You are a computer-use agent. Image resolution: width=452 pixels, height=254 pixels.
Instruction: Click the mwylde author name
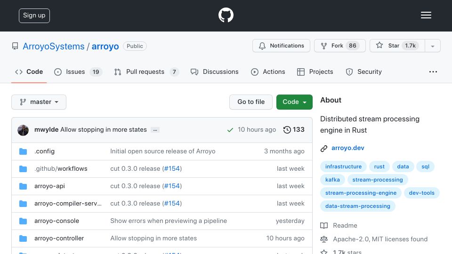(x=47, y=130)
